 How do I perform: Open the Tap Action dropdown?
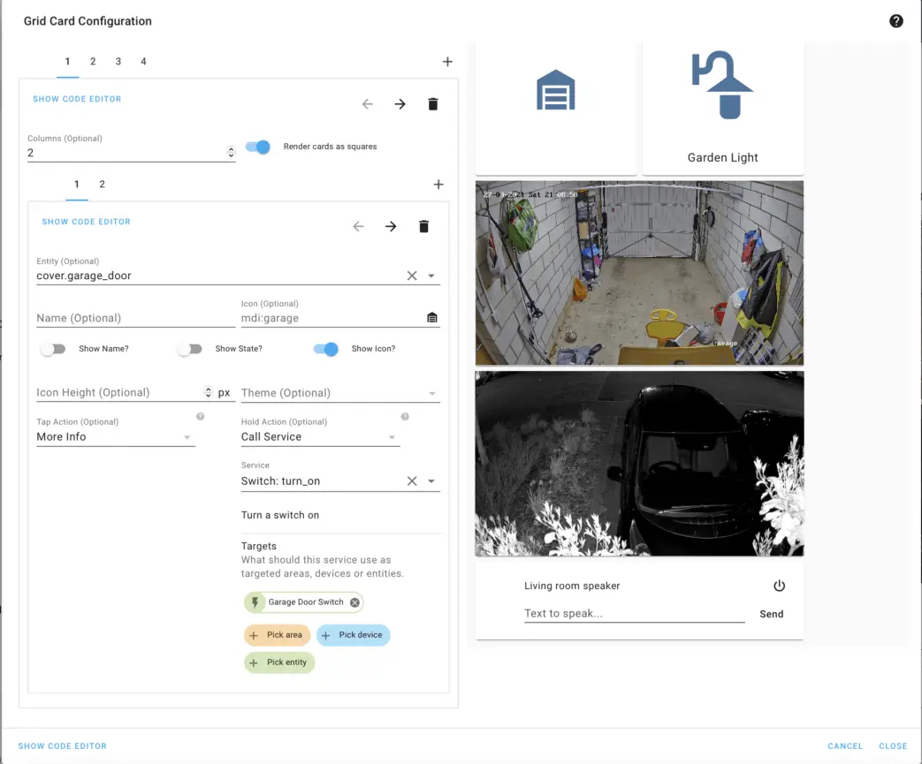click(x=187, y=436)
